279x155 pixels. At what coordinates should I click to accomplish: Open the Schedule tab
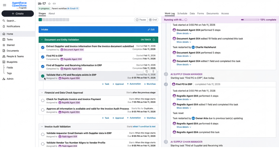182,14
